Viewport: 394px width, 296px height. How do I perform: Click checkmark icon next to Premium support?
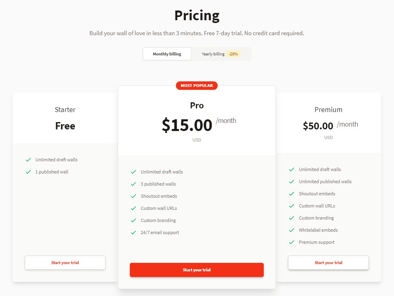[x=292, y=242]
